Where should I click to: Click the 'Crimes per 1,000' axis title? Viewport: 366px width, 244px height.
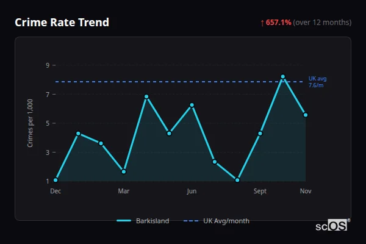[x=30, y=123]
